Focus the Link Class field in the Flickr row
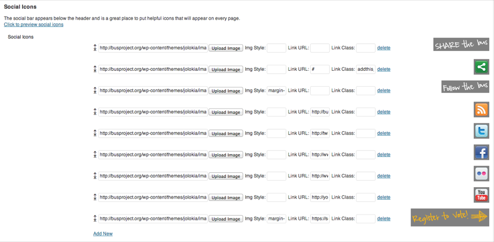Screen dimensions: 494x242 [366, 176]
